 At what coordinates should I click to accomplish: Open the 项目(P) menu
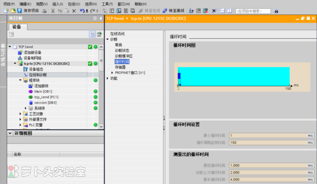pyautogui.click(x=9, y=4)
